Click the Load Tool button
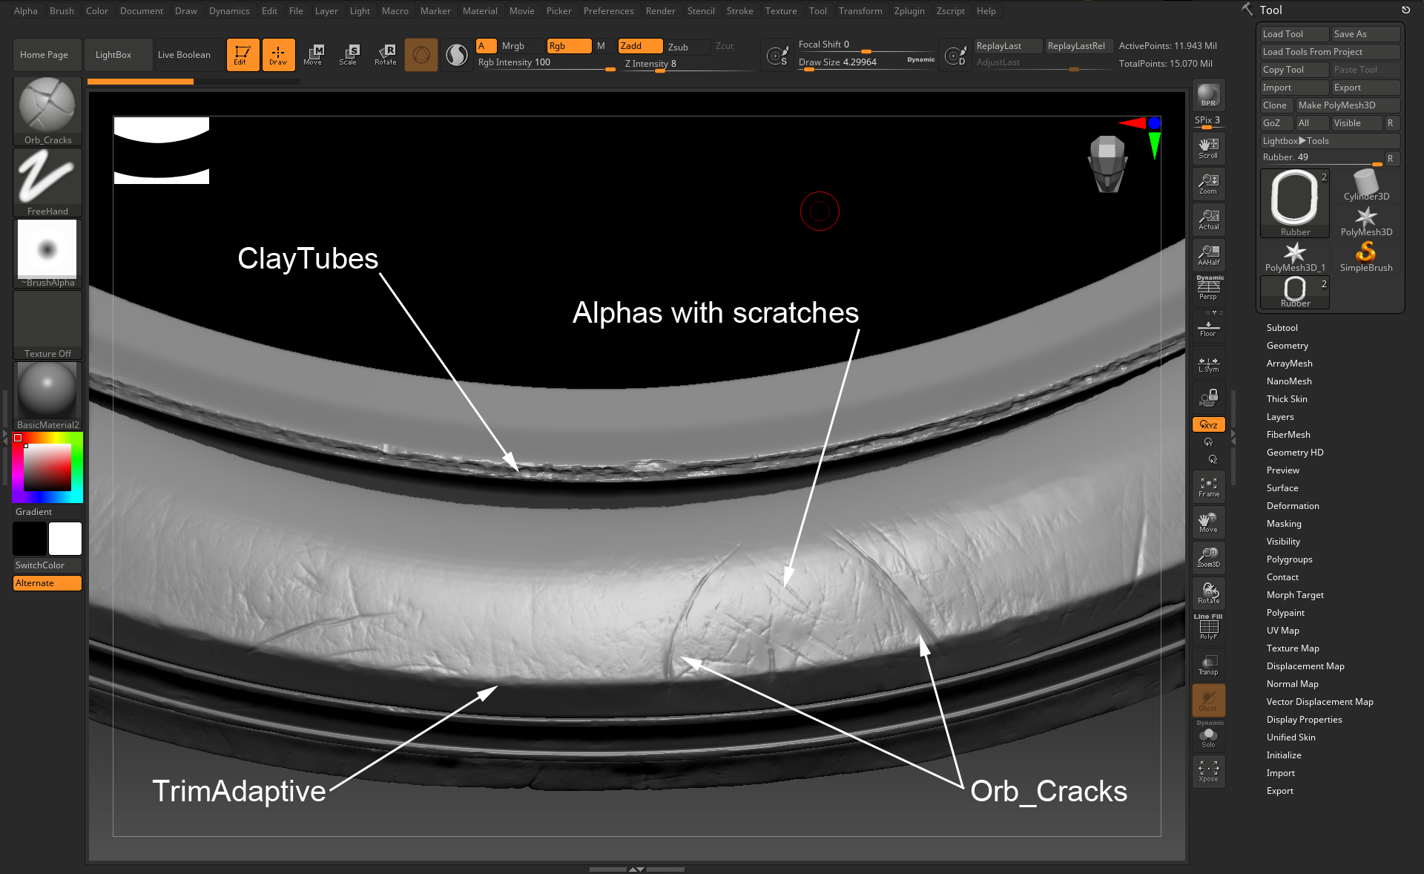1424x874 pixels. 1293,33
